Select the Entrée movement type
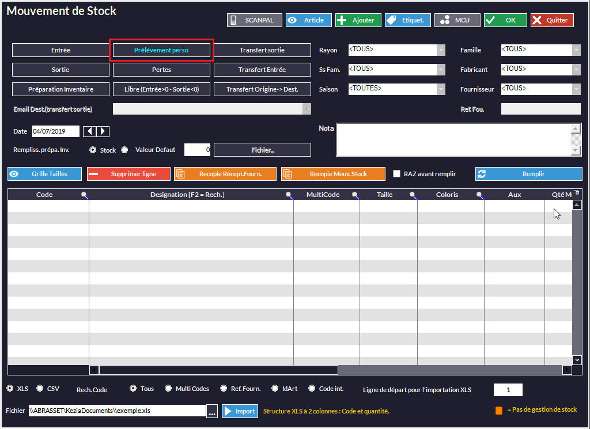Viewport: 590px width, 429px height. click(60, 50)
